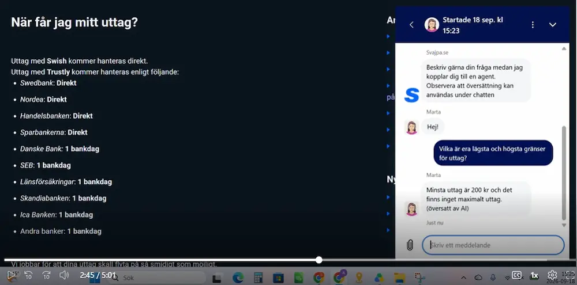
Task: Click the 'Handelsbanken: Direkt' list row
Action: click(x=57, y=116)
